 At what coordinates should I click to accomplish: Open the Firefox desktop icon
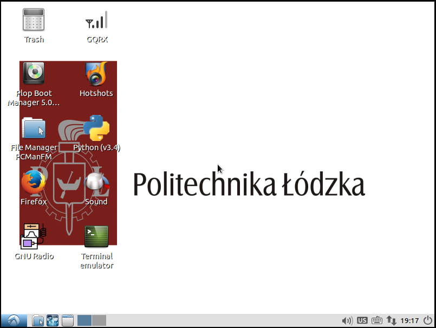(34, 182)
